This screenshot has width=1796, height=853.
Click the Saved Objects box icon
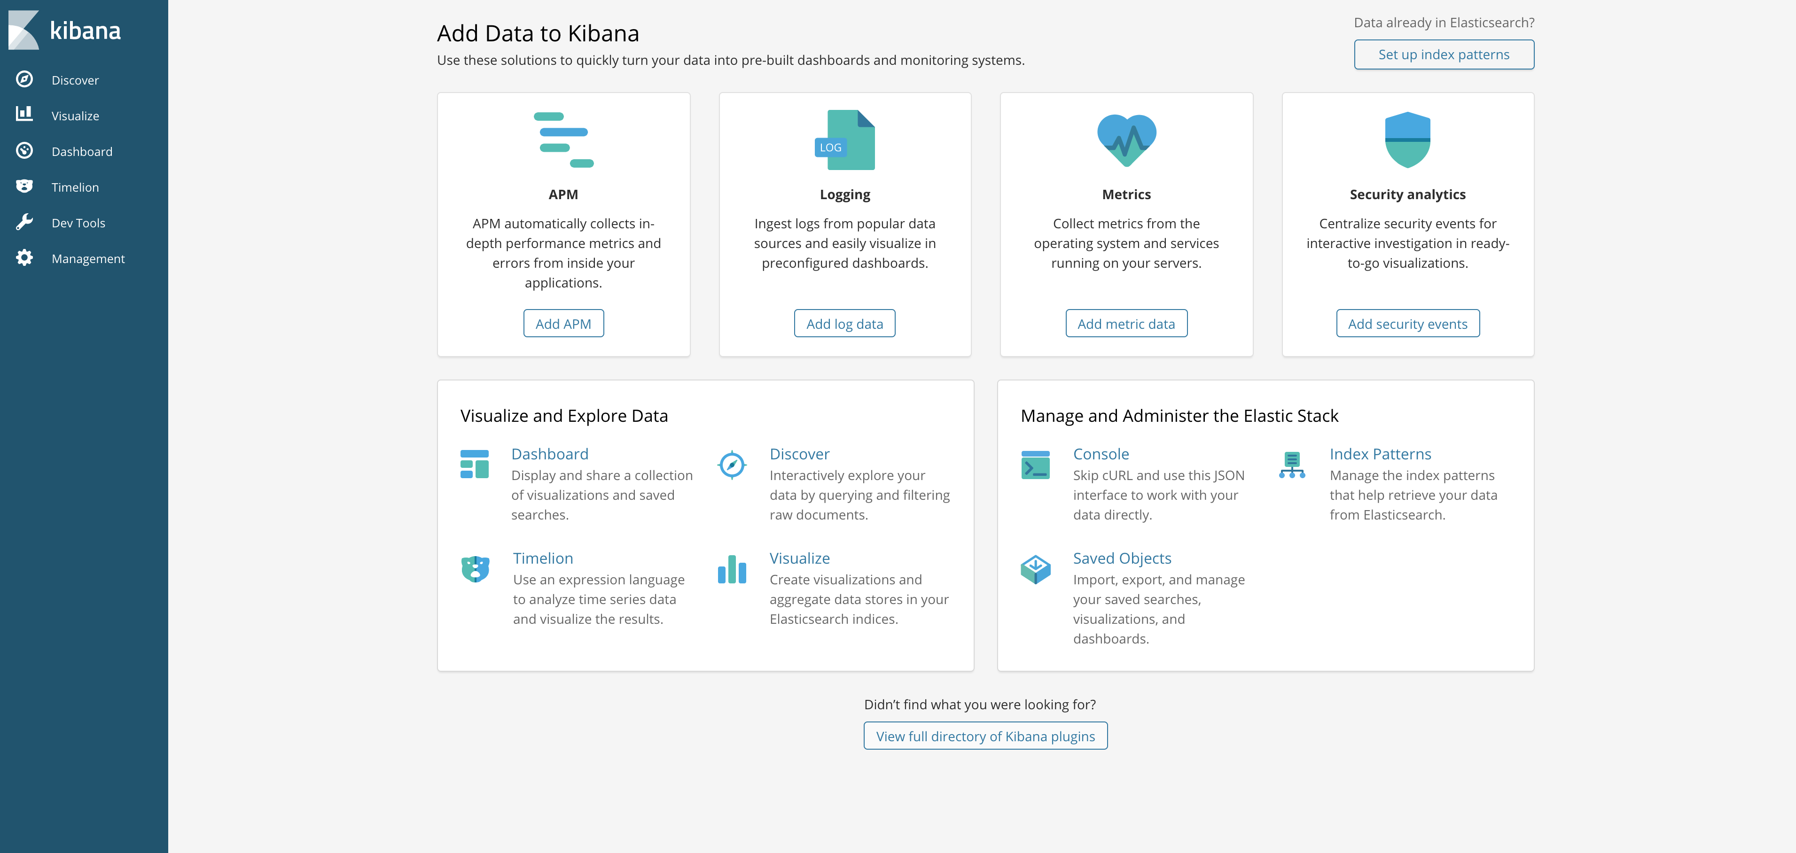1035,569
